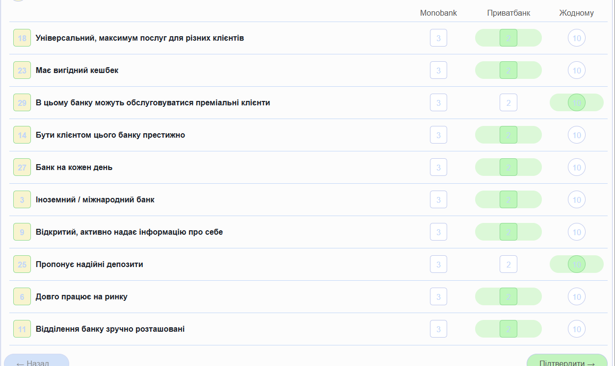The image size is (615, 366).
Task: Click the 'Жодному' column header
Action: (x=576, y=13)
